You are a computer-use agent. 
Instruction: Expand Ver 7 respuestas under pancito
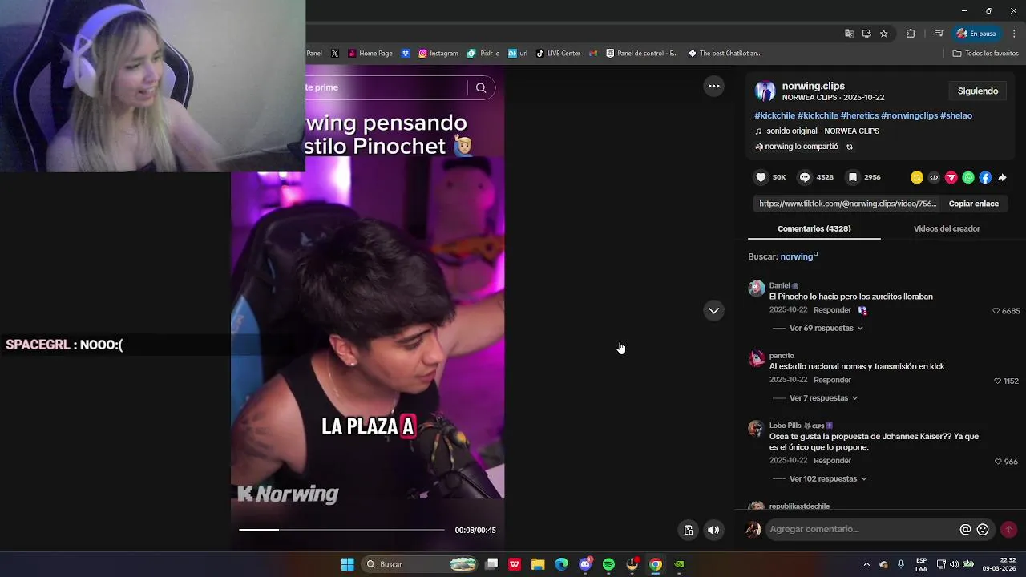(x=823, y=397)
